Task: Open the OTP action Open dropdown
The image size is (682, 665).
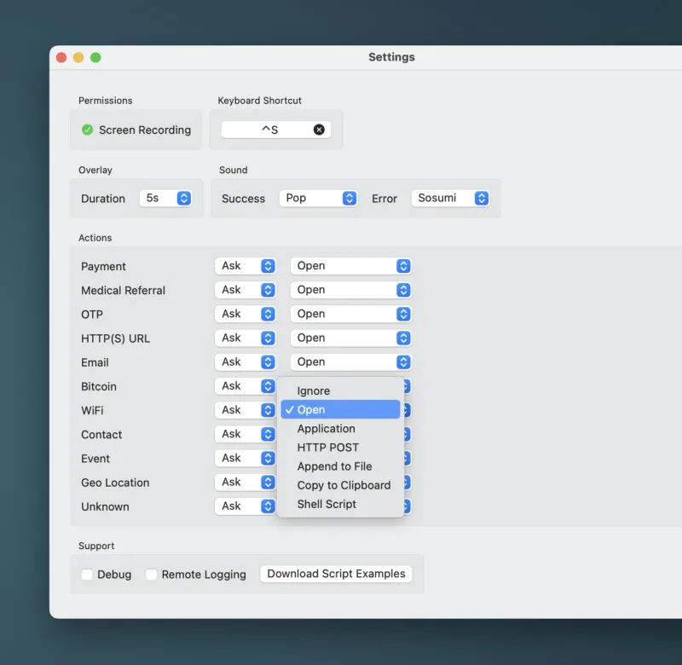Action: point(350,314)
